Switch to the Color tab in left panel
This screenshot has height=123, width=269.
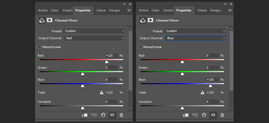pyautogui.click(x=54, y=10)
